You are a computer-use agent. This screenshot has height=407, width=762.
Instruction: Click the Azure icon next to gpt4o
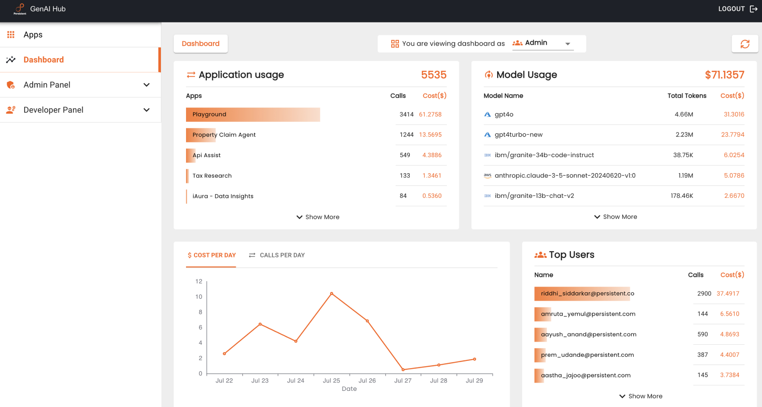pyautogui.click(x=487, y=114)
